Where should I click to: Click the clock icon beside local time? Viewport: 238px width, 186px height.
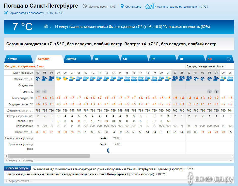click(x=85, y=6)
